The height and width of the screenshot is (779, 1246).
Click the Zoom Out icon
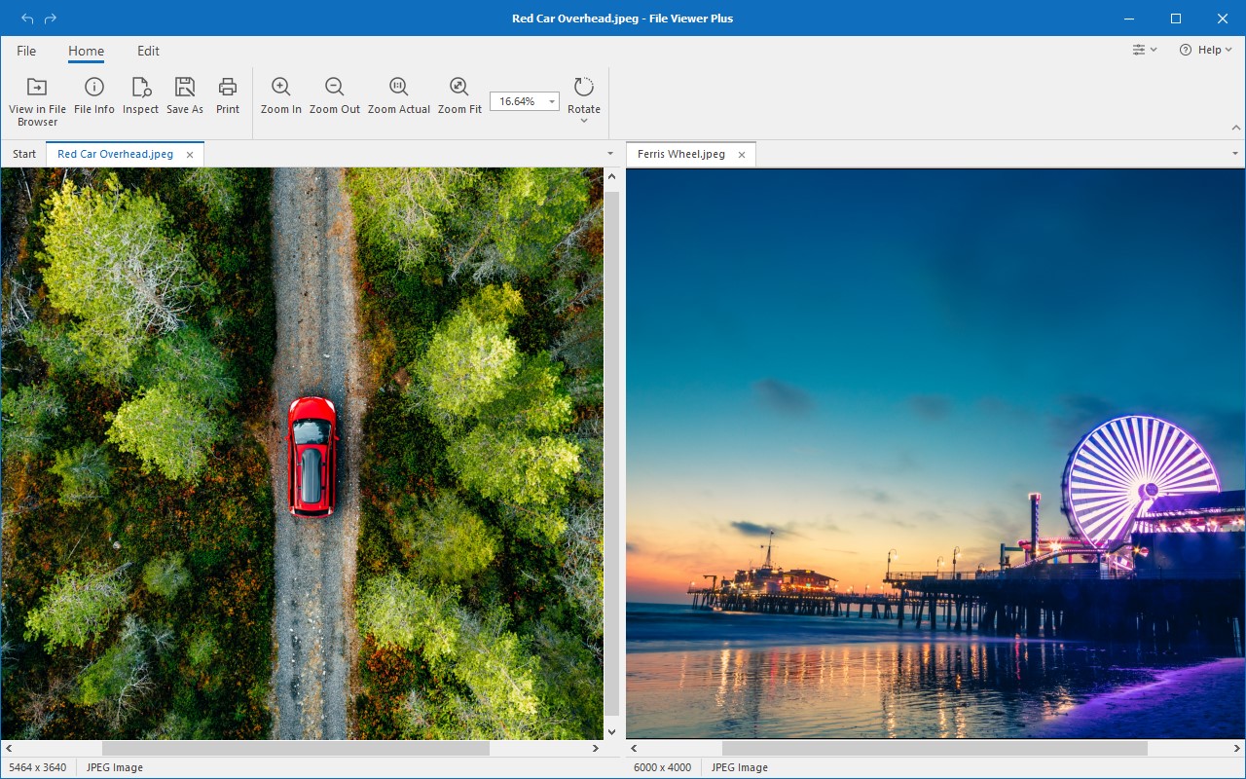pos(335,87)
